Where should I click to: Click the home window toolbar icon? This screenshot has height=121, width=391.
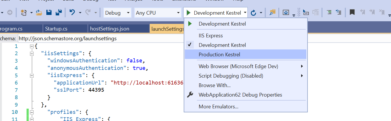(286, 13)
